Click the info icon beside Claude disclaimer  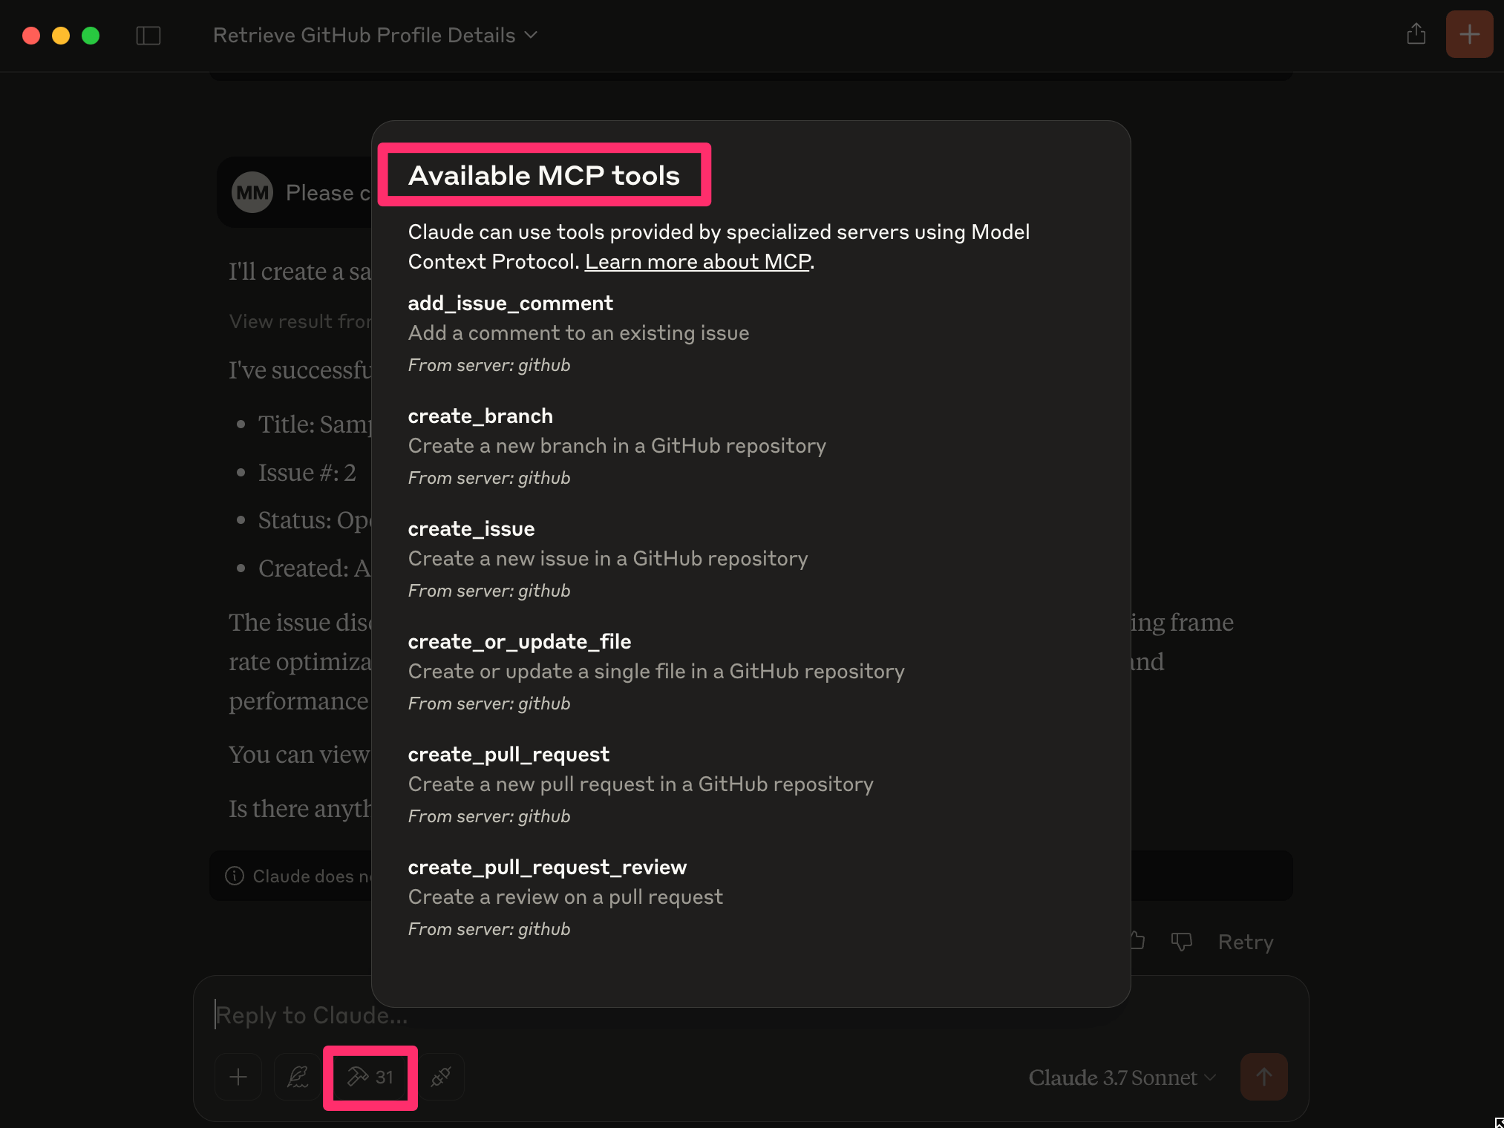pyautogui.click(x=235, y=876)
